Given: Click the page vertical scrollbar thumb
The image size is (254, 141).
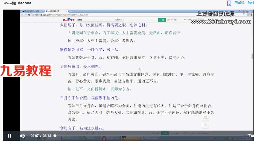Looking at the screenshot, I should click(252, 57).
